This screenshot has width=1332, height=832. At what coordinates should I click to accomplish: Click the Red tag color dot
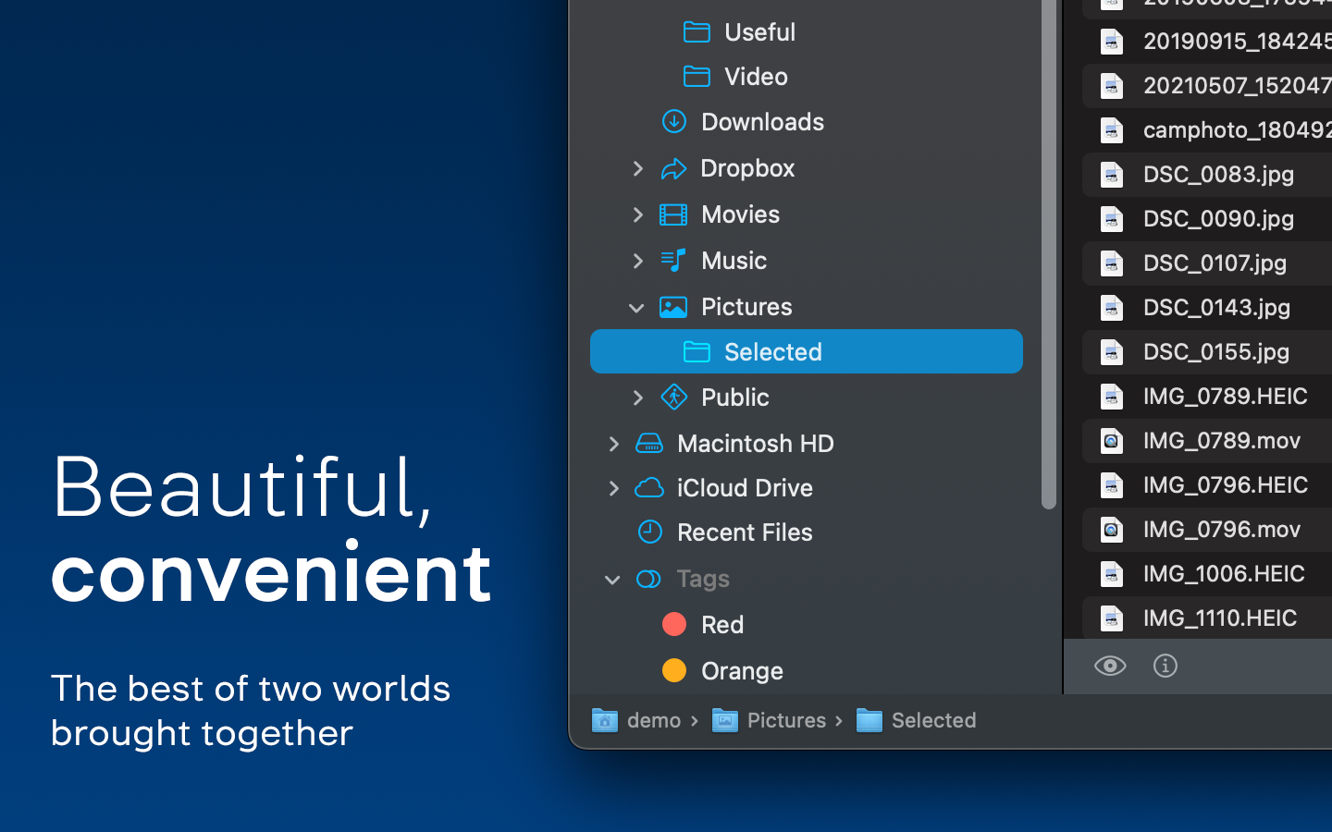pyautogui.click(x=674, y=624)
